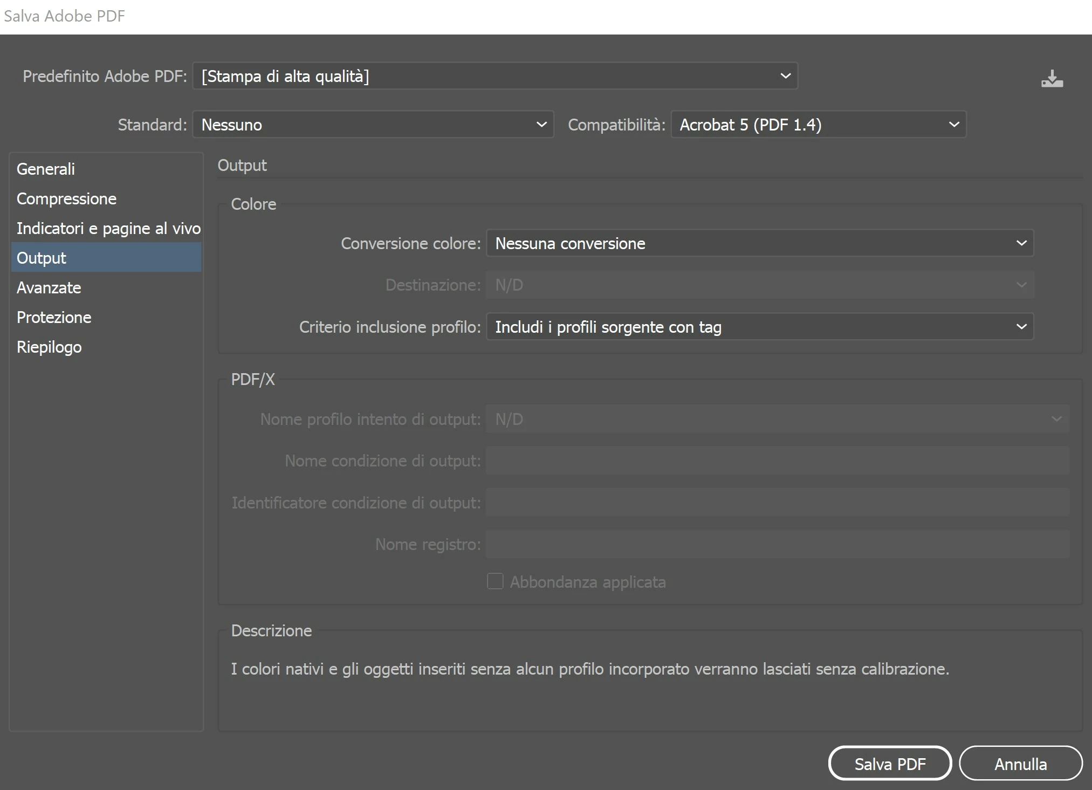Open the Conversione colore dropdown
The height and width of the screenshot is (790, 1092).
(x=759, y=243)
